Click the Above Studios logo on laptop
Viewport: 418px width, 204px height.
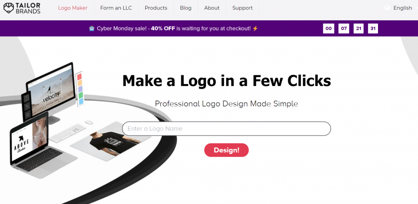coord(22,145)
